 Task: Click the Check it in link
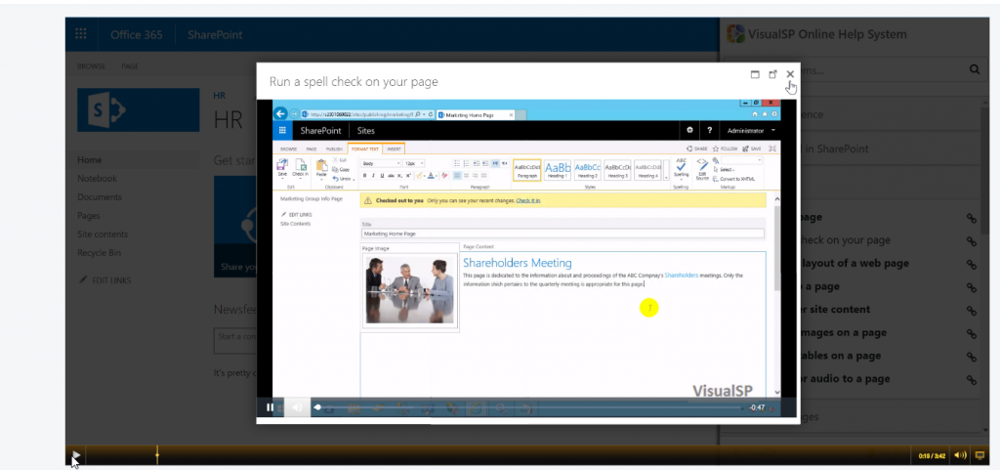click(x=528, y=200)
